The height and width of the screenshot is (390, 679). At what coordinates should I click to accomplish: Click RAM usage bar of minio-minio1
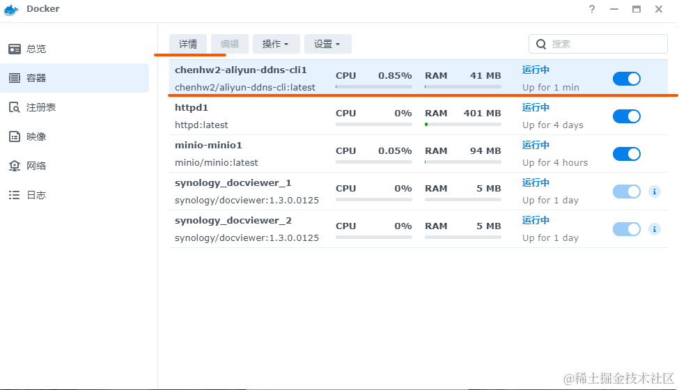click(x=463, y=162)
